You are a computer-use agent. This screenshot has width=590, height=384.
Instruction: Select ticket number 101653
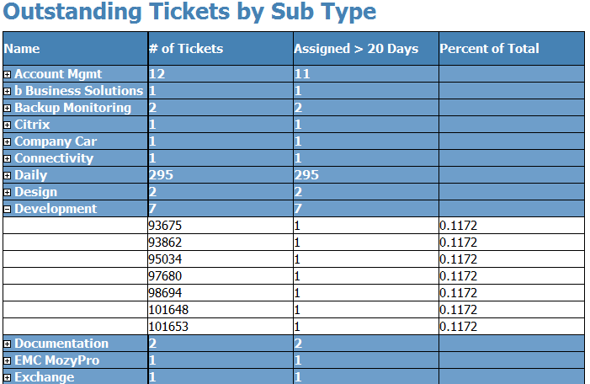click(x=168, y=327)
